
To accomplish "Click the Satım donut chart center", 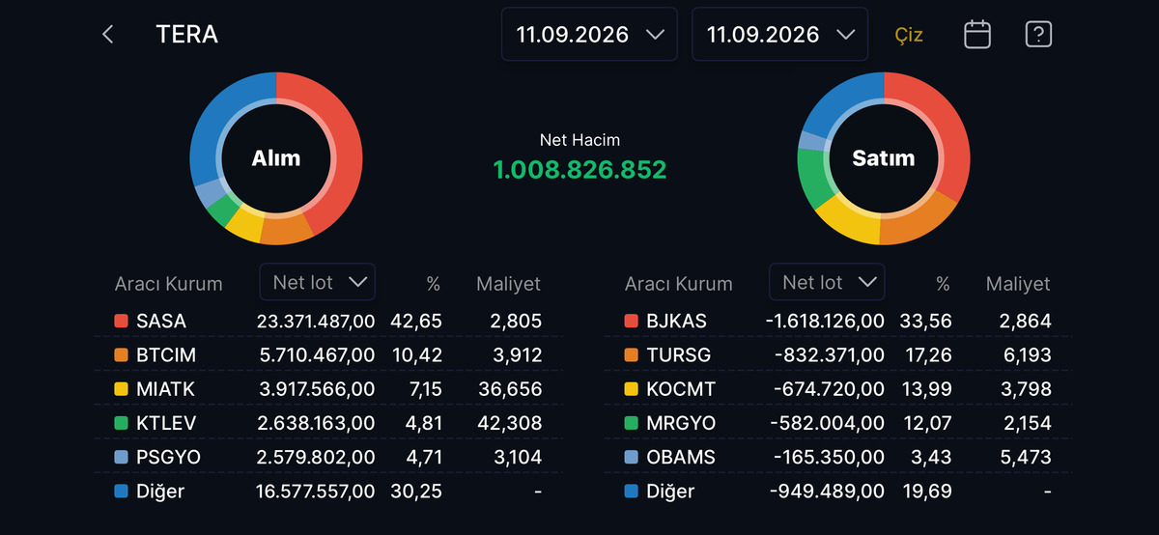I will [x=883, y=158].
